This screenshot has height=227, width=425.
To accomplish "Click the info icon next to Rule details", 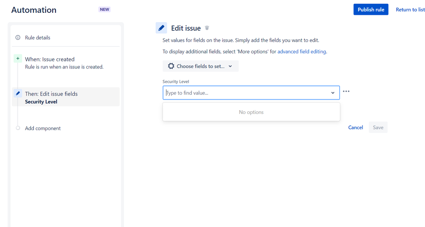I will [x=18, y=37].
